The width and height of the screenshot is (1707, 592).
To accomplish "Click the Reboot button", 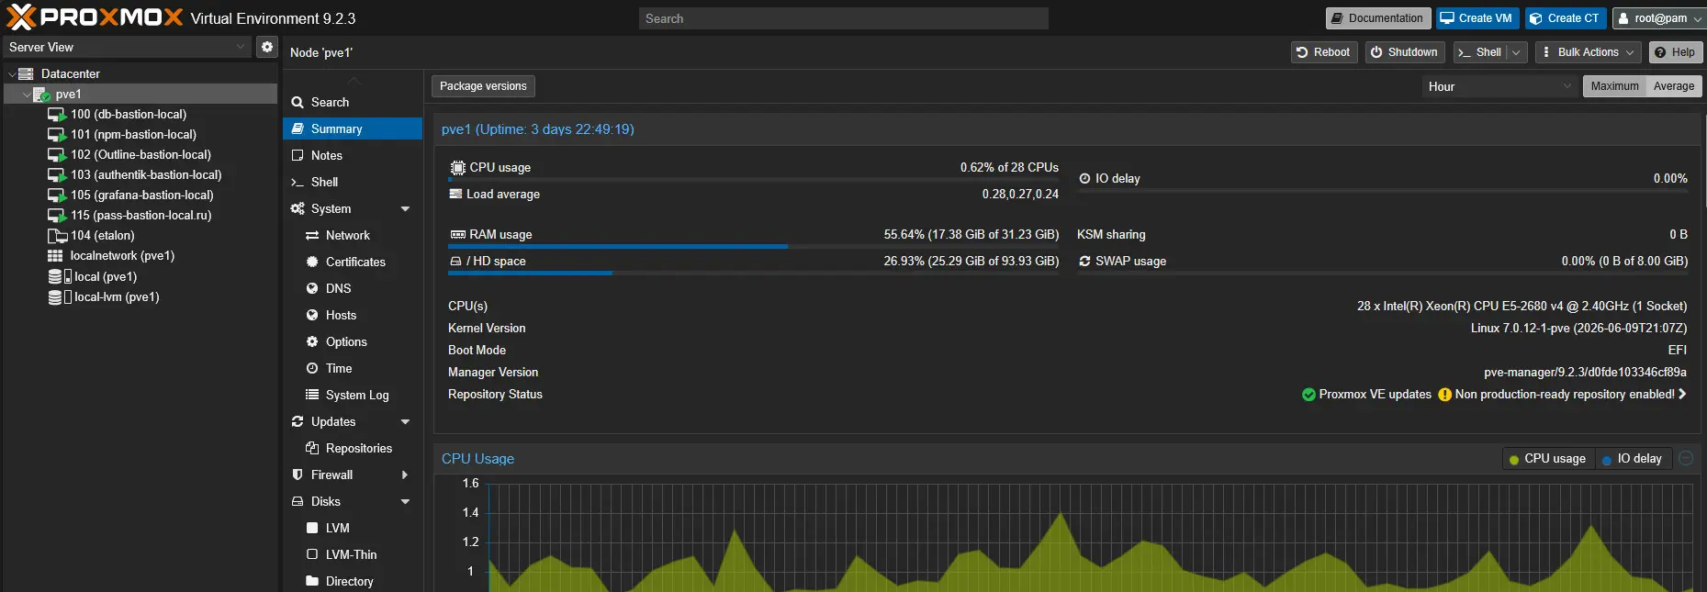I will (1324, 52).
